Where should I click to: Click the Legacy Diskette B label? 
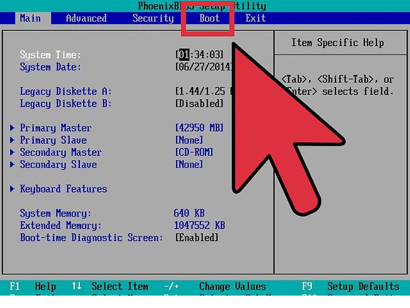(x=66, y=104)
